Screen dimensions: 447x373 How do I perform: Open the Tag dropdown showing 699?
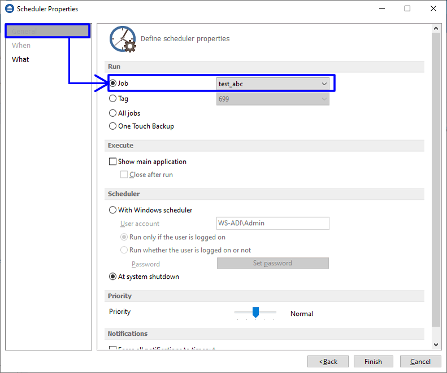pyautogui.click(x=272, y=99)
